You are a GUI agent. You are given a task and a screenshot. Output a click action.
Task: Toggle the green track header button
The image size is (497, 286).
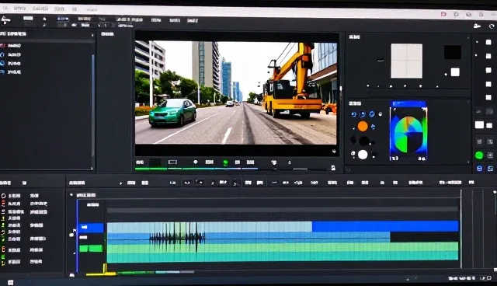coord(91,249)
